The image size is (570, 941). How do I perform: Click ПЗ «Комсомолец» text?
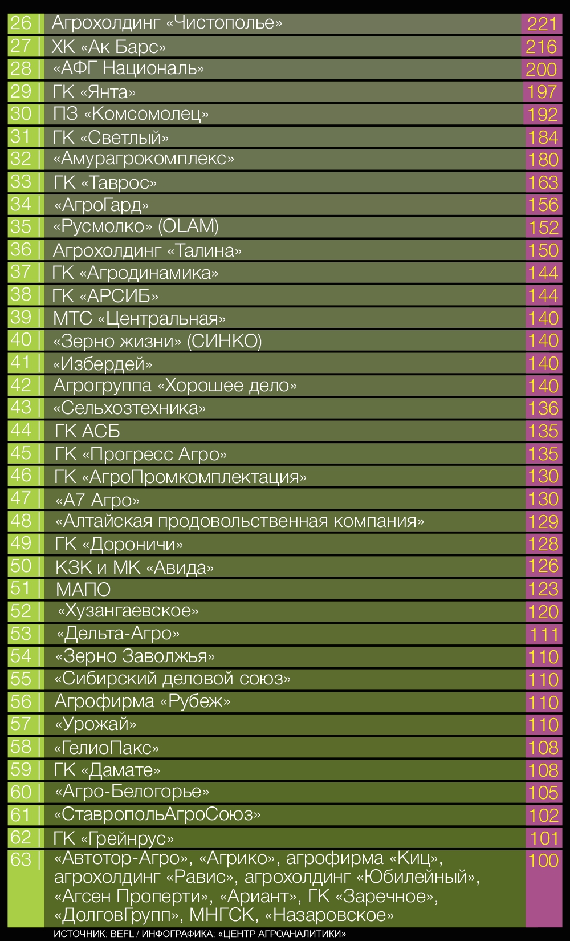[x=131, y=114]
